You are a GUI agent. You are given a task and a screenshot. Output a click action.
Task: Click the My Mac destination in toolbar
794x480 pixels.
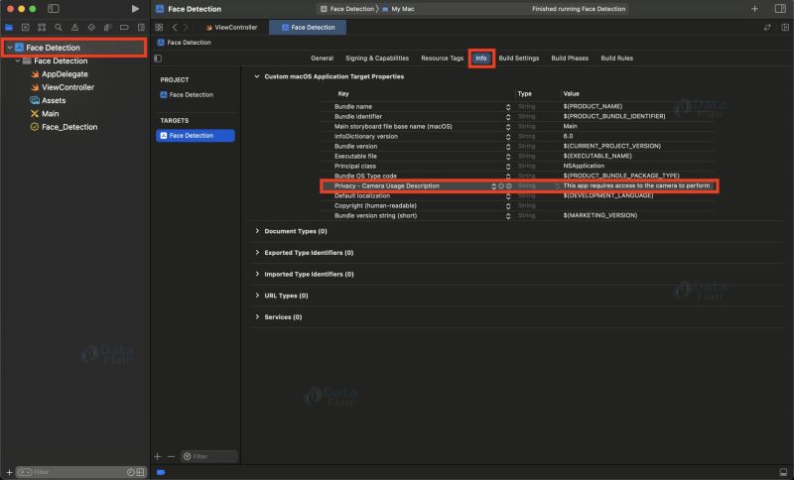pos(398,9)
